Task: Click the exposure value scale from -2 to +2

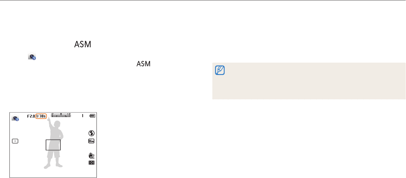Action: [x=61, y=115]
